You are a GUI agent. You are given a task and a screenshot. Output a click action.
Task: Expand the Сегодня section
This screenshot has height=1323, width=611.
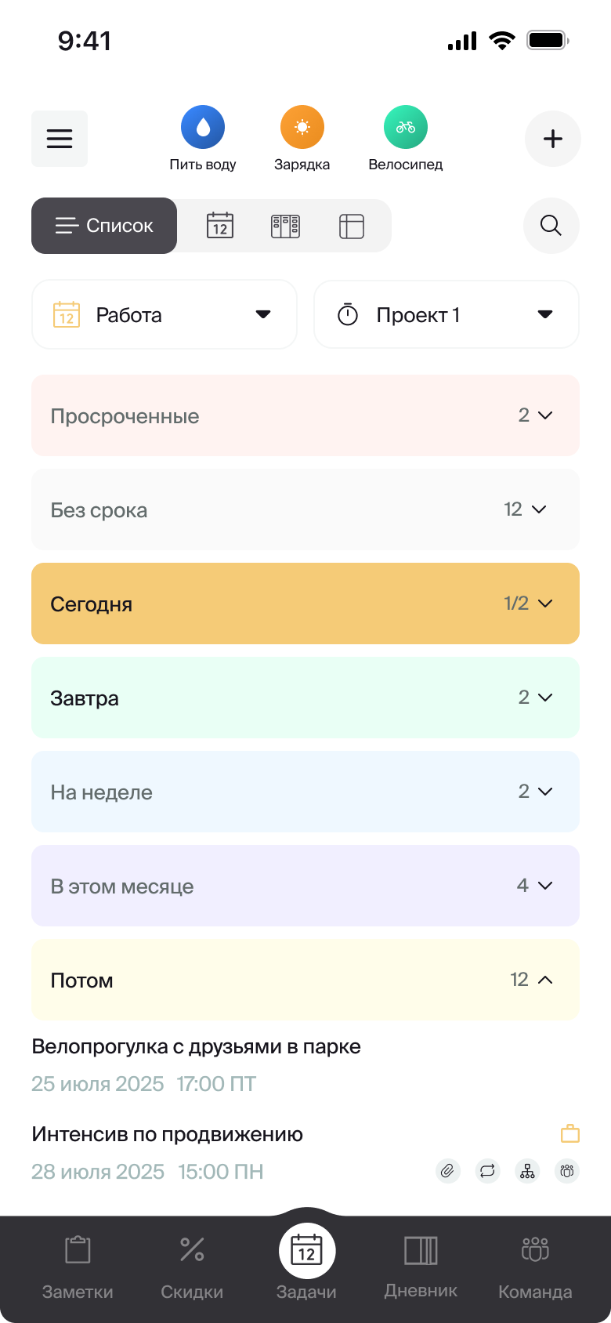[x=305, y=604]
